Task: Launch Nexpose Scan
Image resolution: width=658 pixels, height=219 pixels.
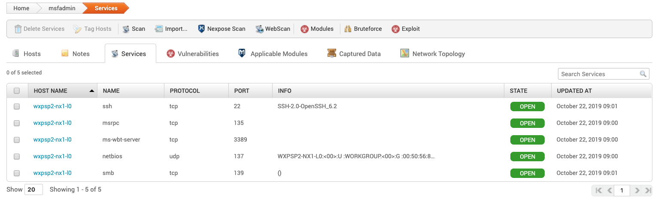Action: [x=202, y=29]
